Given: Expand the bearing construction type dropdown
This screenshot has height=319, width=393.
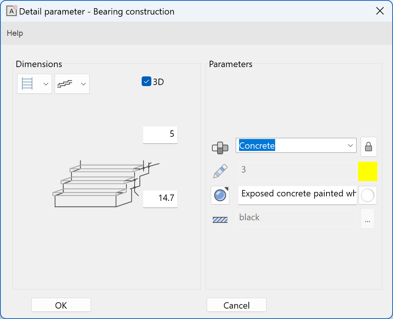Looking at the screenshot, I should 46,83.
